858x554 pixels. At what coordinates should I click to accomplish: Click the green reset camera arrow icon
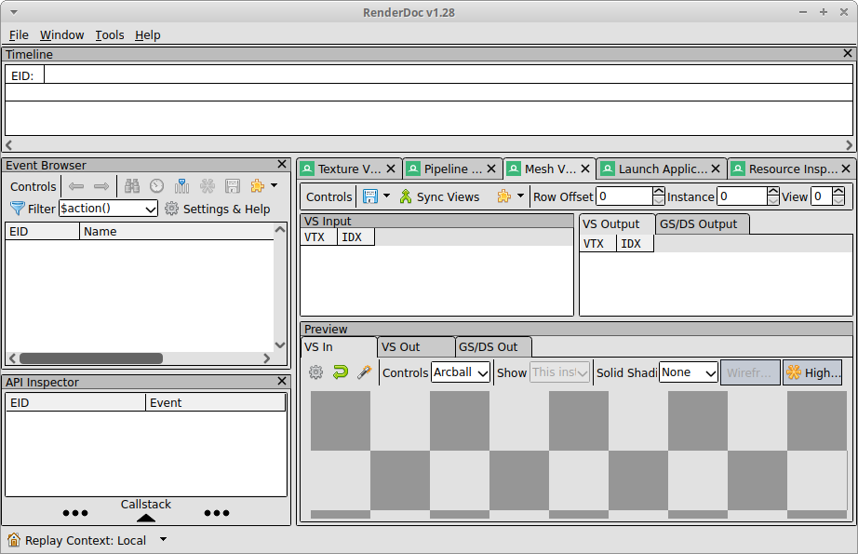(x=341, y=372)
